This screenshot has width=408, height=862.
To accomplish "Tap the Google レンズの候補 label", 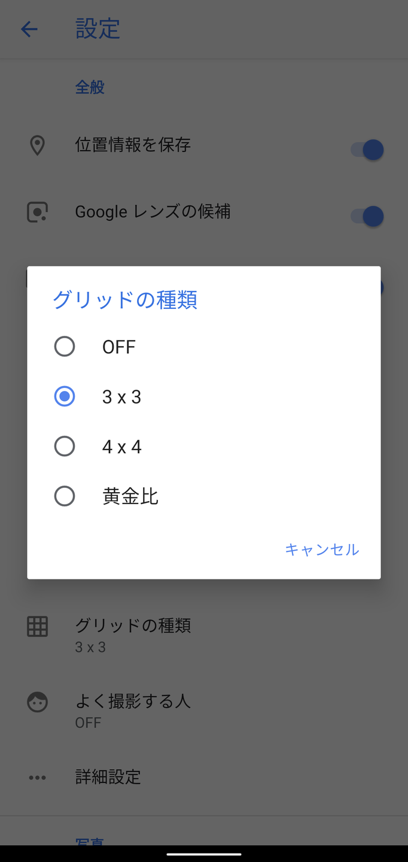I will coord(153,212).
